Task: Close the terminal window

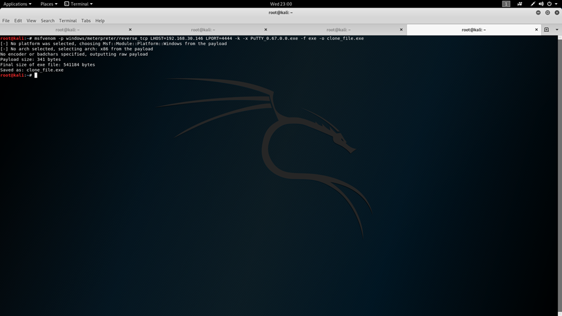Action: [x=557, y=13]
